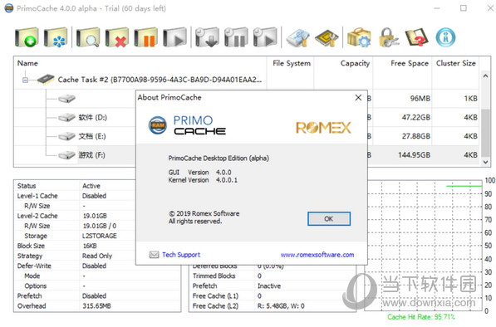Click the Create New Cache Task toolbar icon
Image resolution: width=496 pixels, height=327 pixels.
pos(27,37)
